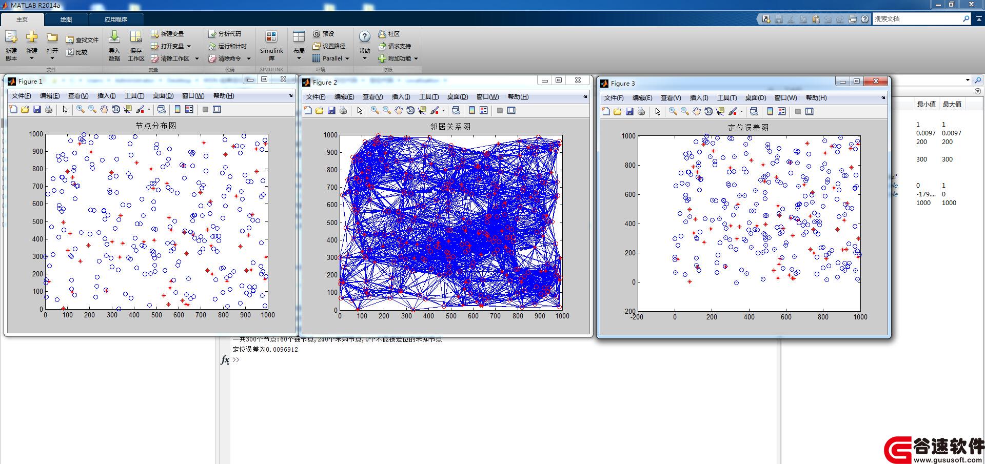Open File (文件) menu in Figure 1
Viewport: 985px width, 464px height.
21,96
